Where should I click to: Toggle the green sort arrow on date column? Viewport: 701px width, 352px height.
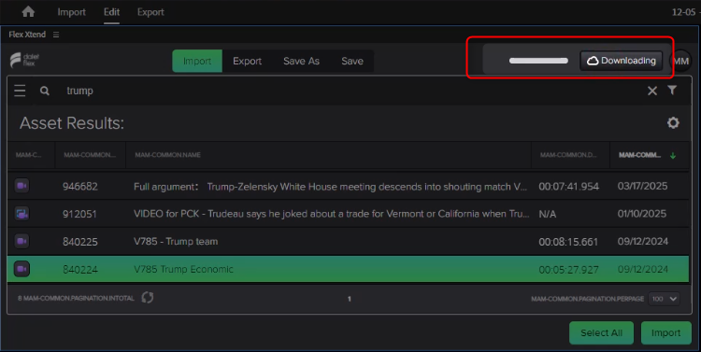[673, 155]
